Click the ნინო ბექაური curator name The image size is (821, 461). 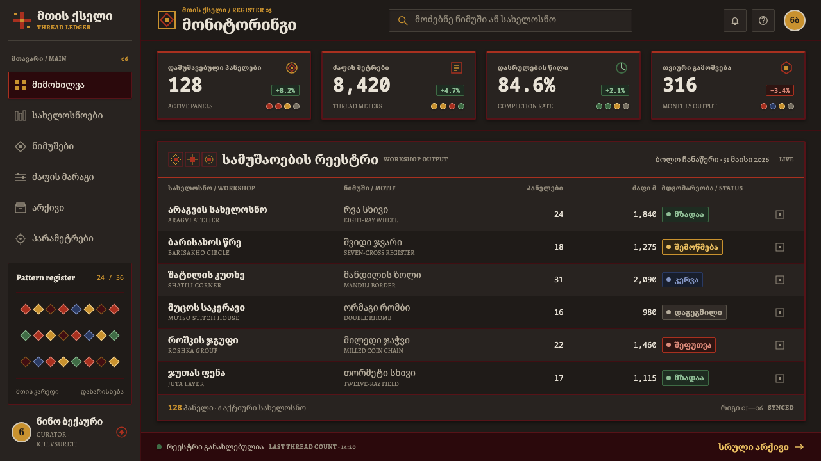click(69, 422)
